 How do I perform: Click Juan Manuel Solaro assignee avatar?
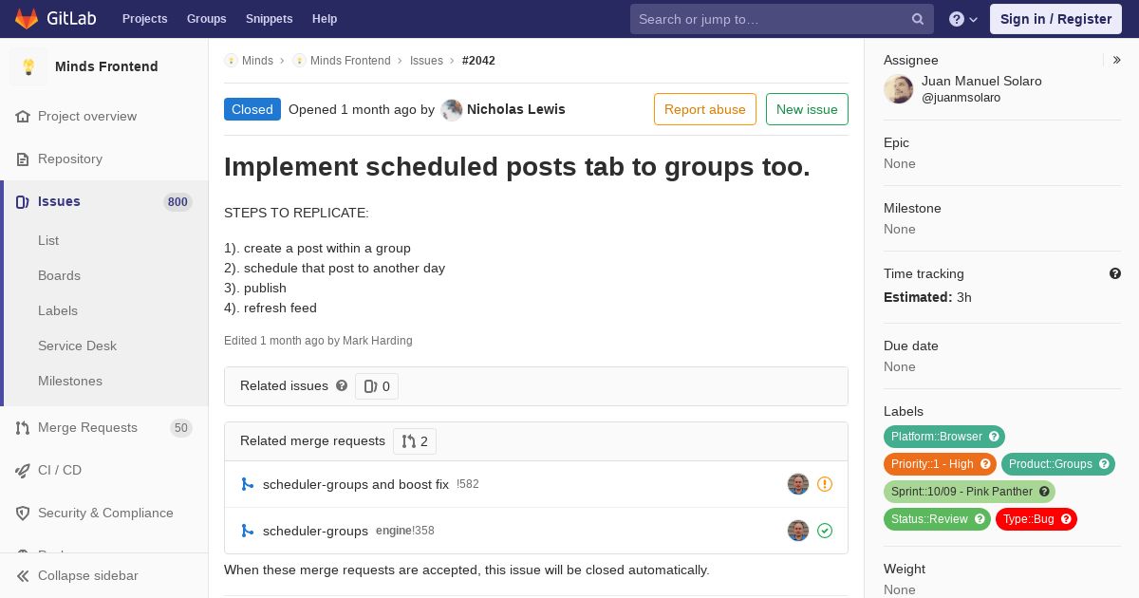point(899,89)
